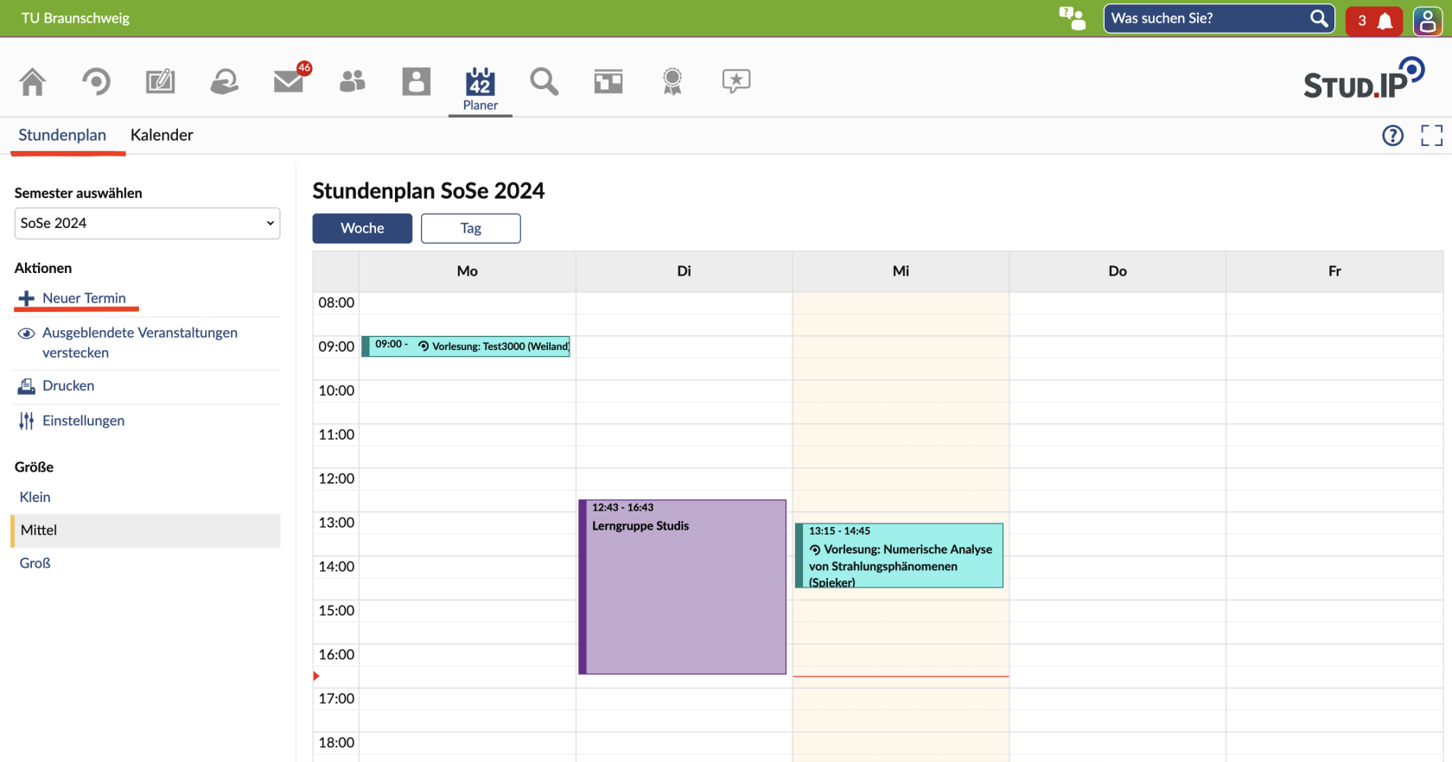Click the '12:43 - 16:43' time label

(x=622, y=508)
